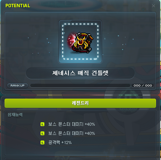Click the +40% value on the first potential line

click(x=90, y=124)
